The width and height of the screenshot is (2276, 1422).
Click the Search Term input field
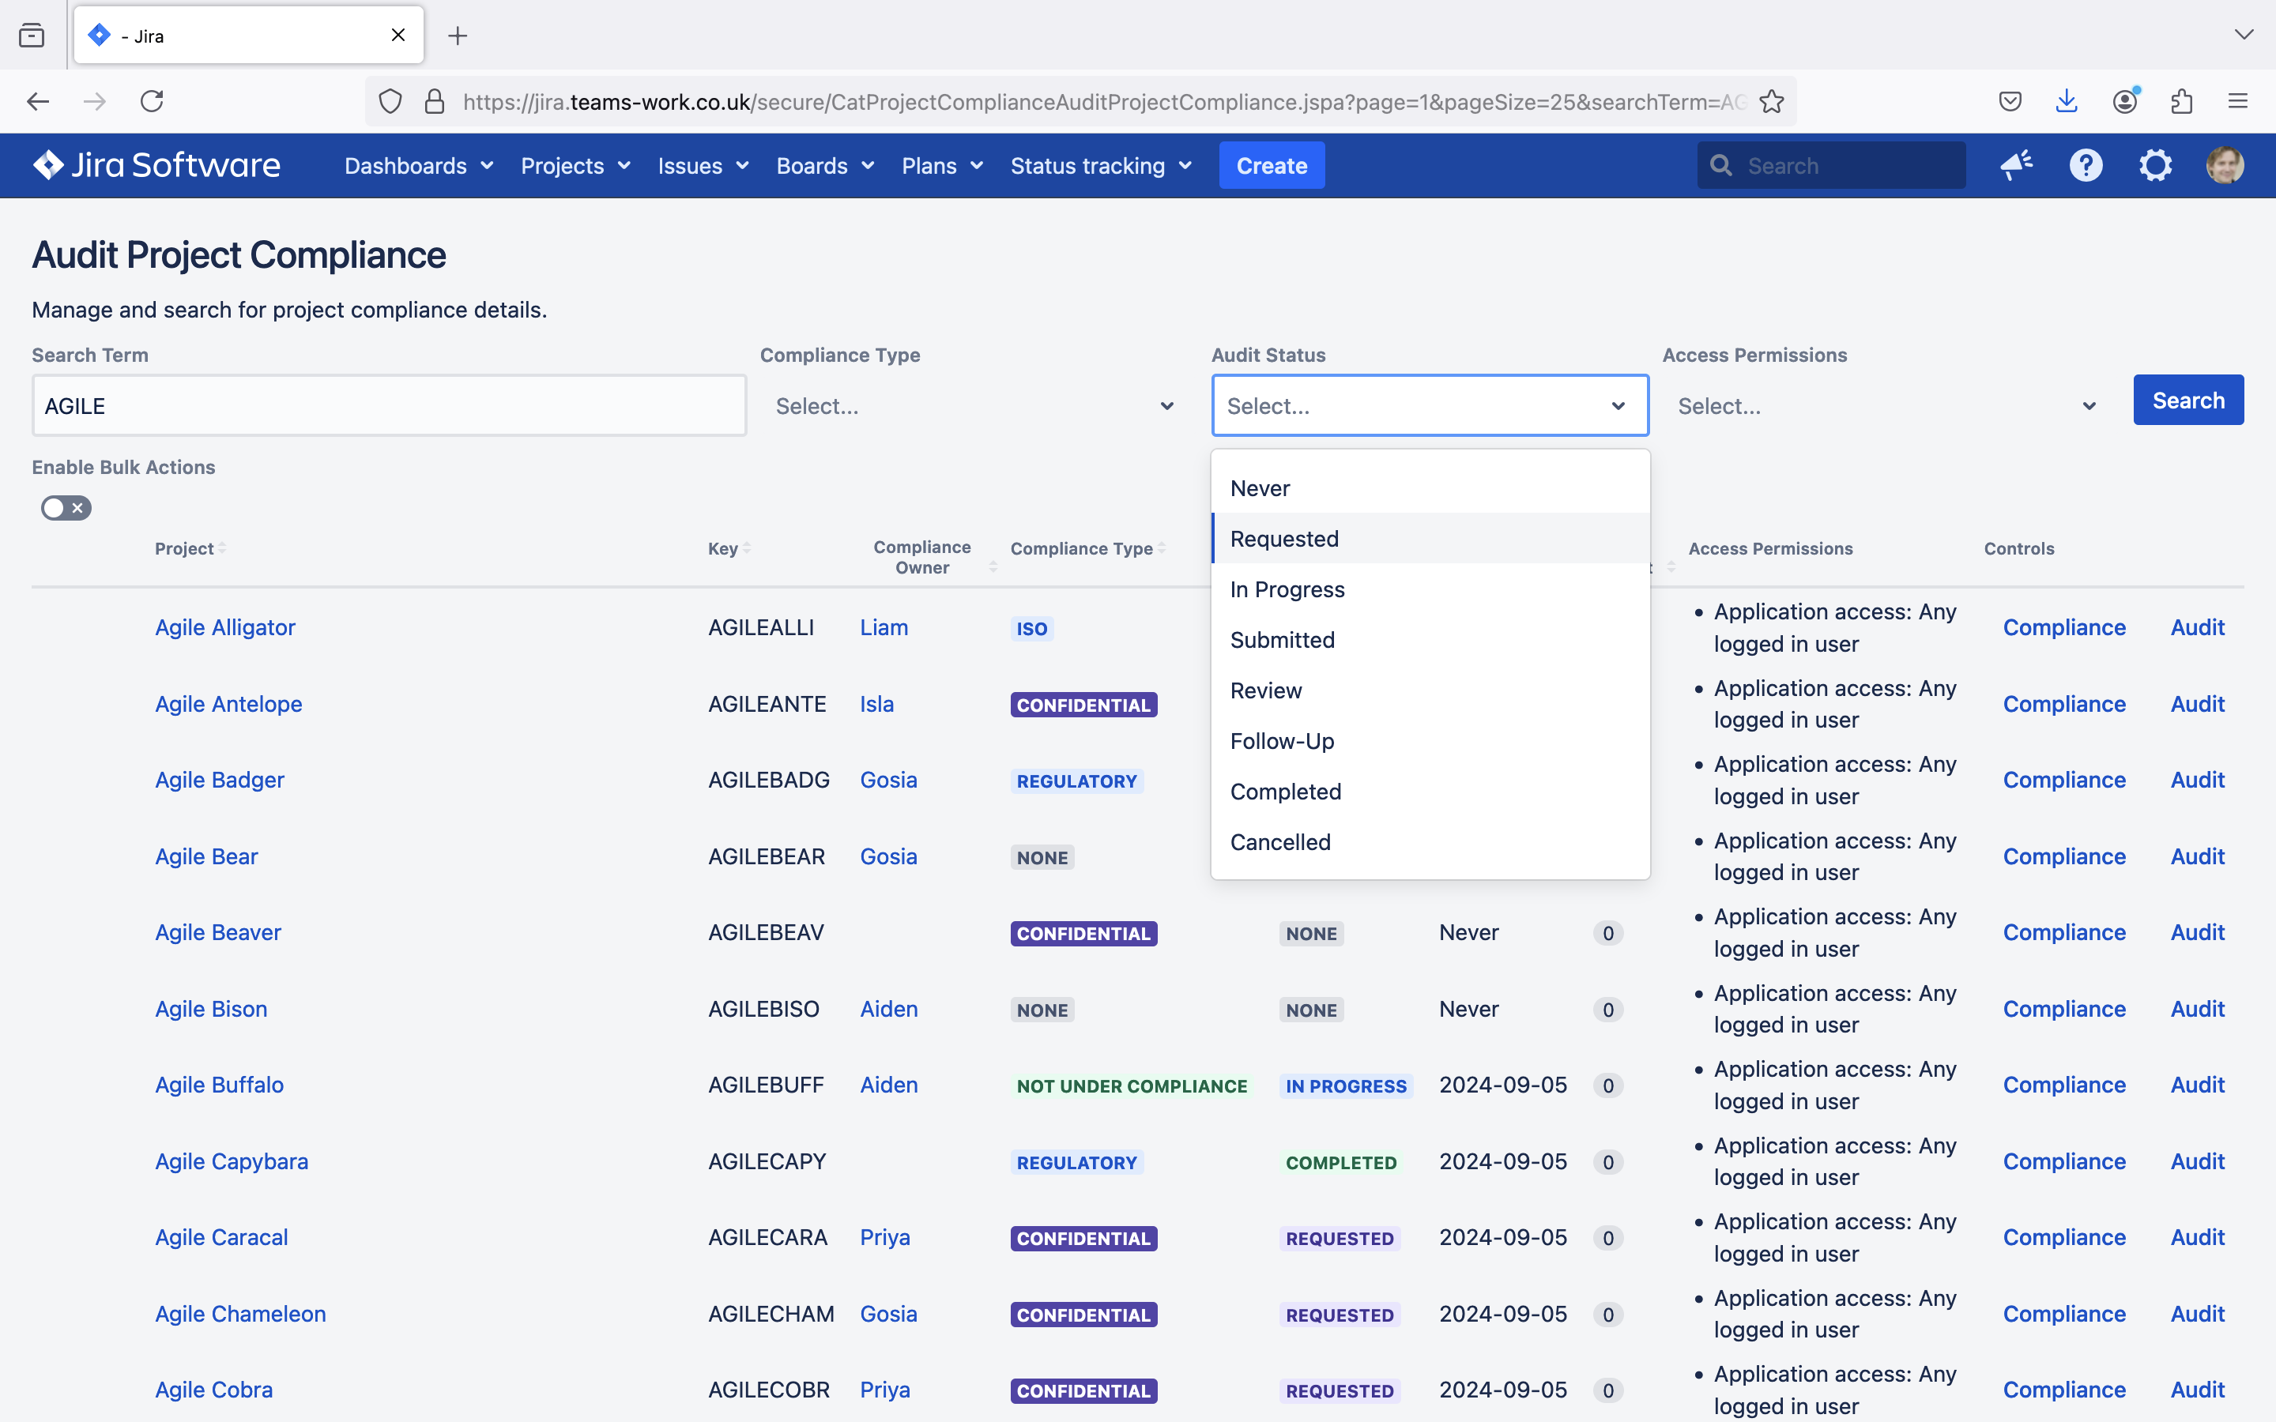tap(390, 405)
